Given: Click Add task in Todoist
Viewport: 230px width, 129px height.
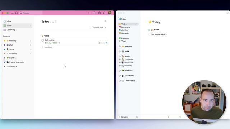Looking at the screenshot, I should click(47, 47).
